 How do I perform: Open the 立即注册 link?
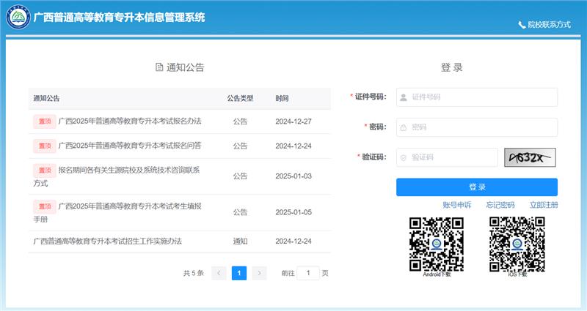[544, 205]
